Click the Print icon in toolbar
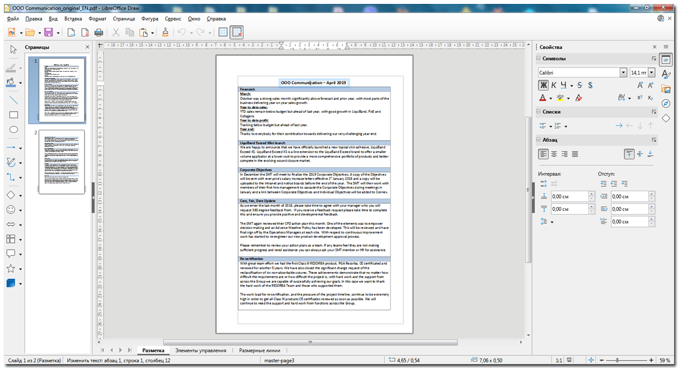Screen dimensions: 678x368 point(99,33)
